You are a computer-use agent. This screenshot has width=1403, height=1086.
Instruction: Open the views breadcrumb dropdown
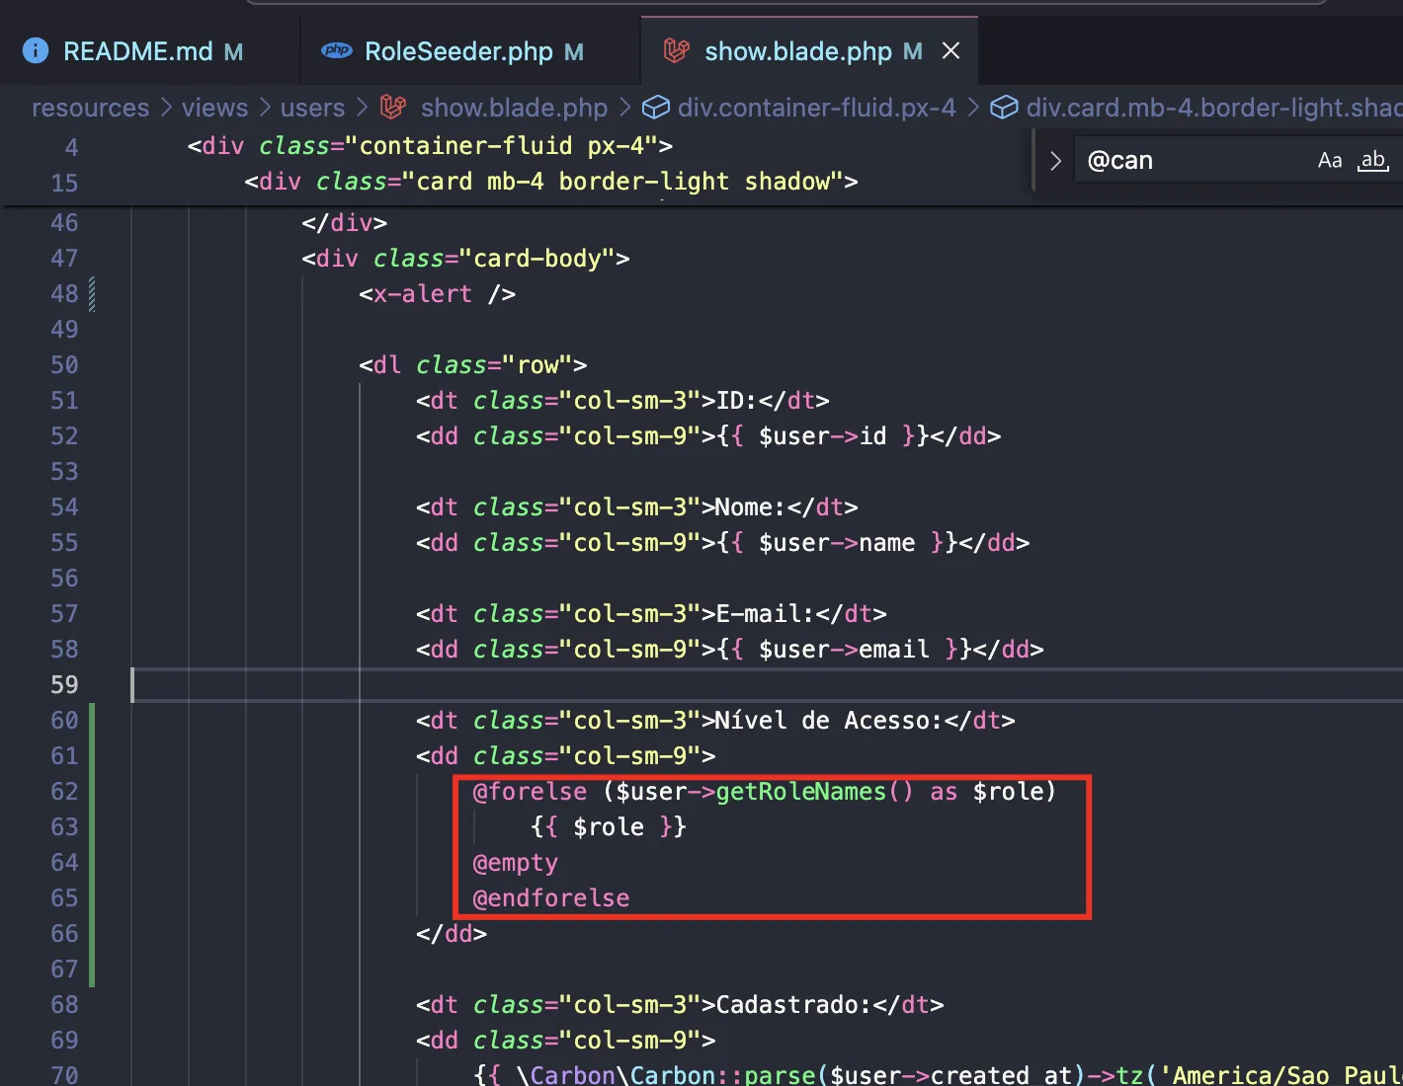pyautogui.click(x=214, y=107)
